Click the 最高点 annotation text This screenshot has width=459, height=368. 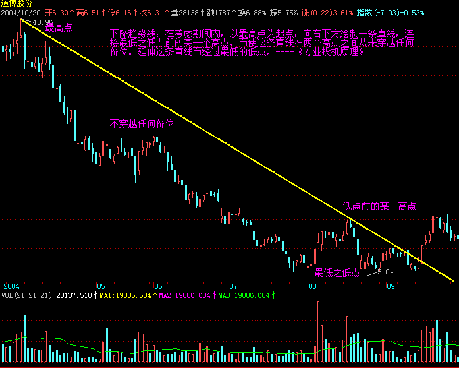coord(59,28)
